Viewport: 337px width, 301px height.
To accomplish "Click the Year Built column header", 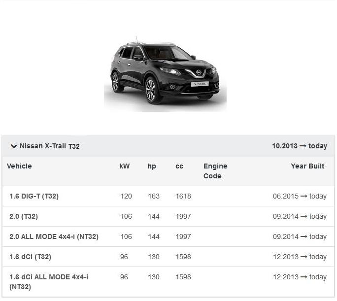I will point(307,166).
